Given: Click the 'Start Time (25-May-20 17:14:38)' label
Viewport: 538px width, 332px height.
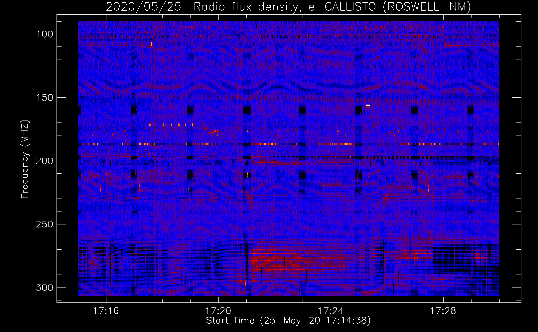Looking at the screenshot, I should tap(288, 321).
